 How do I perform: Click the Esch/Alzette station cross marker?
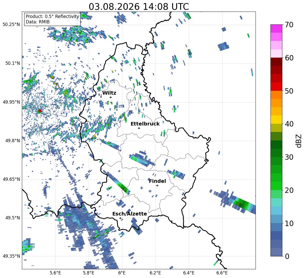click(x=120, y=218)
